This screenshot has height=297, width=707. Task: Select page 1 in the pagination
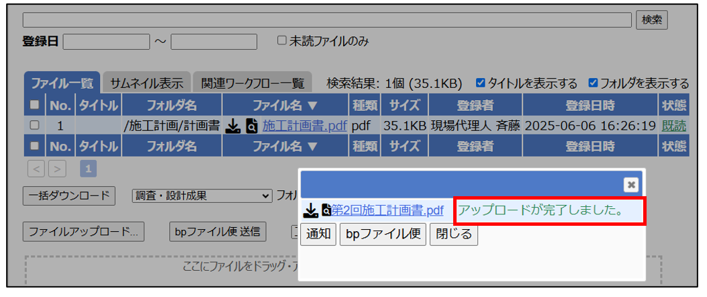(87, 168)
